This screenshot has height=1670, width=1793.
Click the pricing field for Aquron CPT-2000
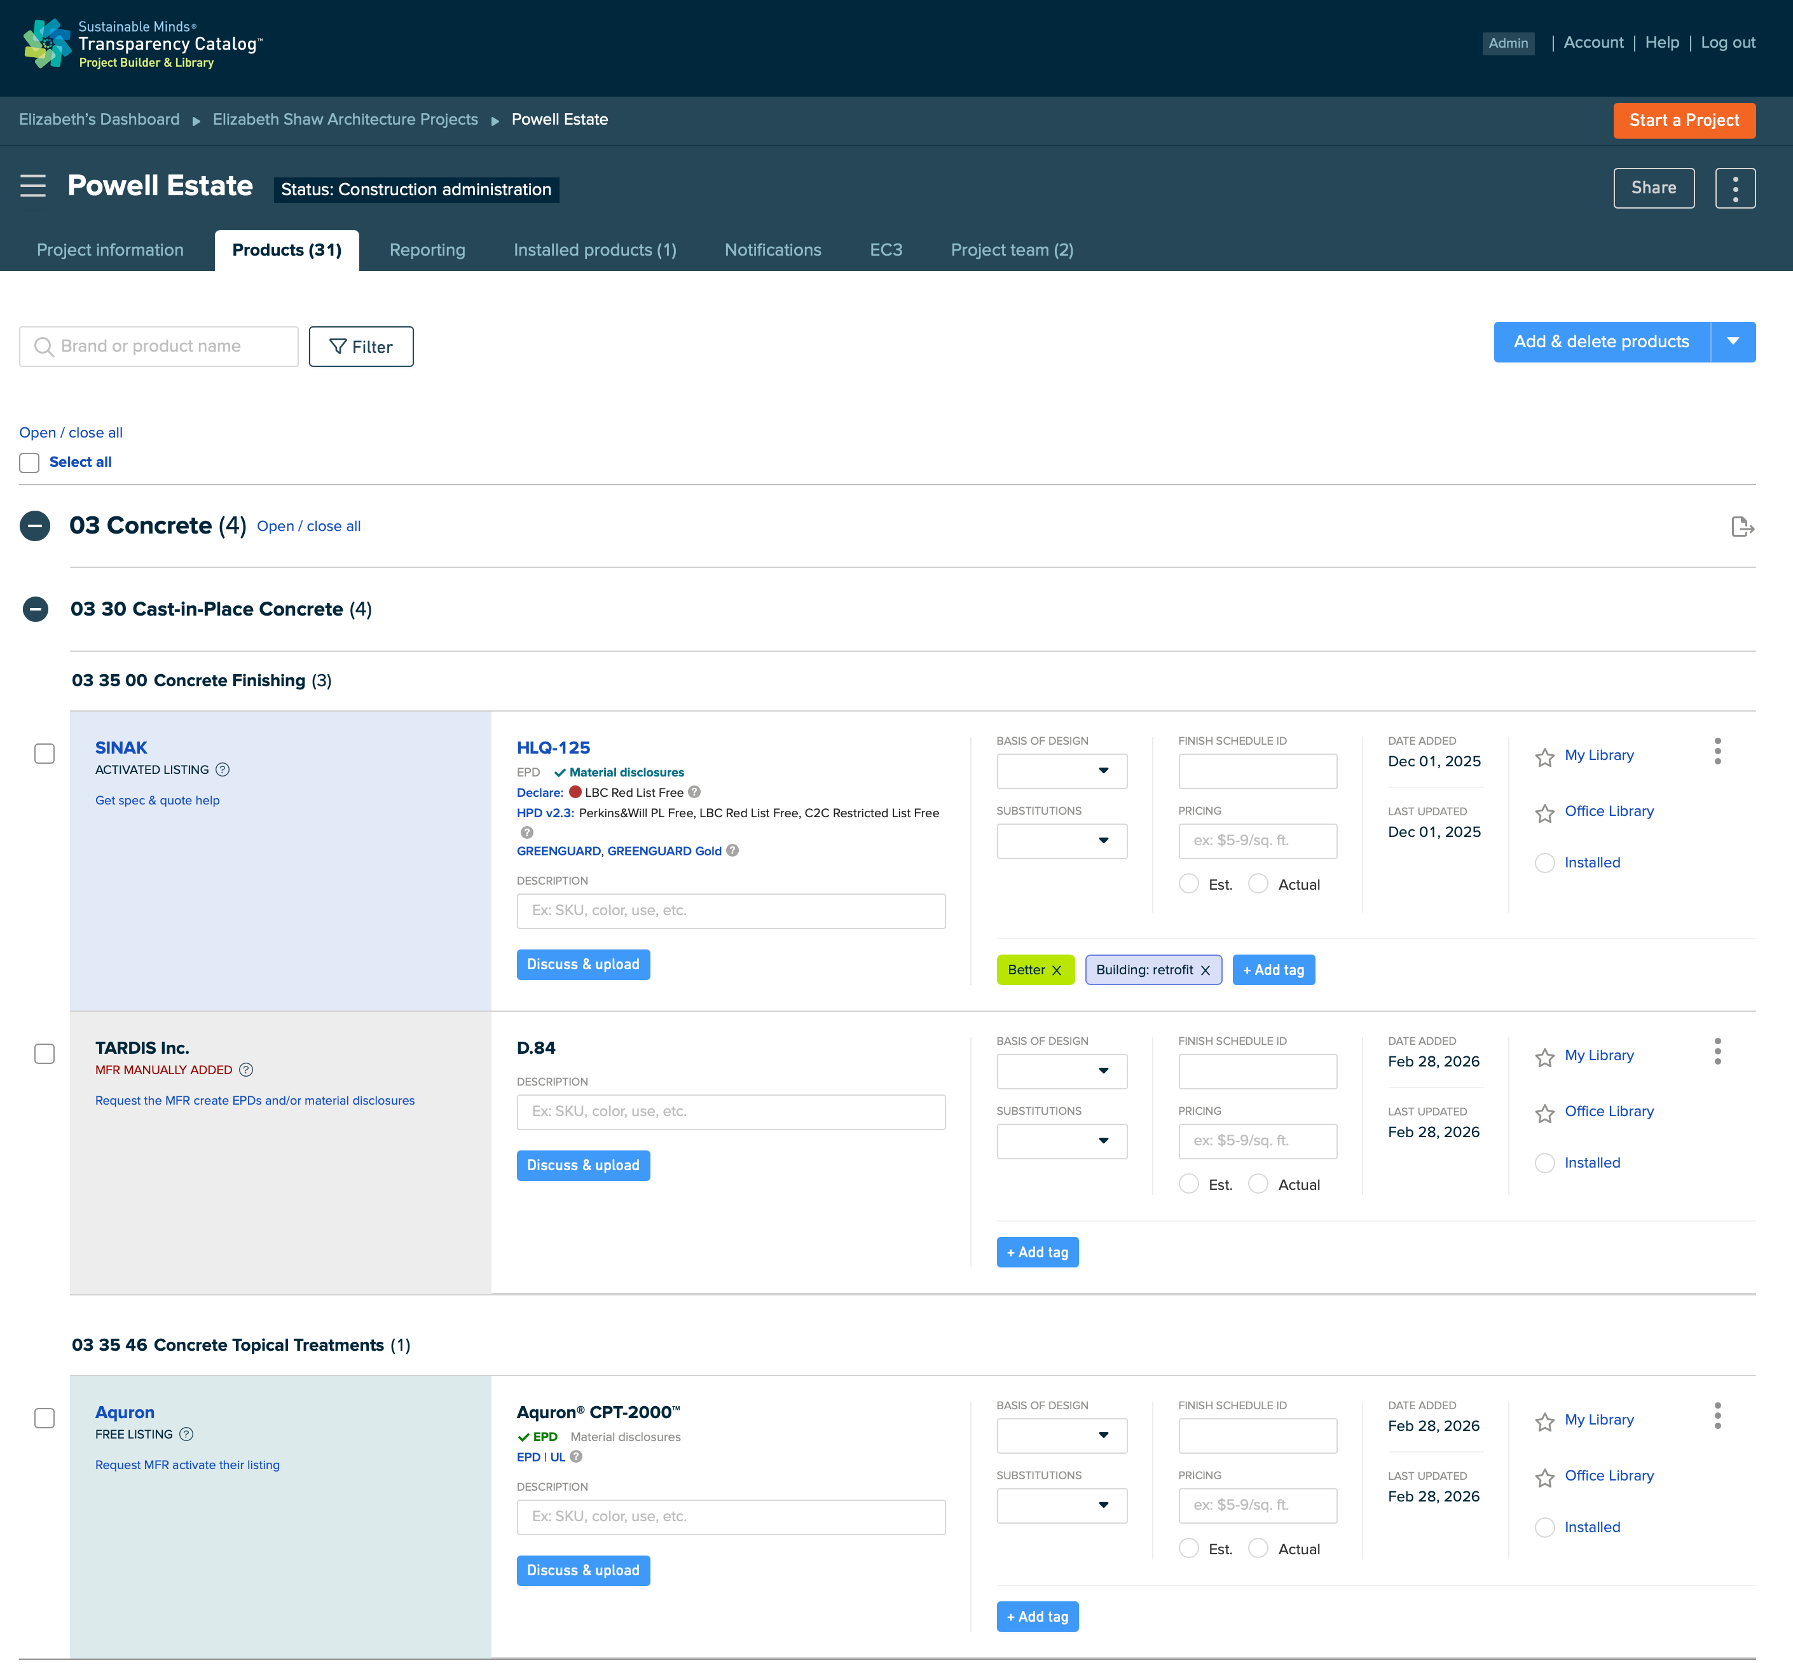coord(1257,1506)
